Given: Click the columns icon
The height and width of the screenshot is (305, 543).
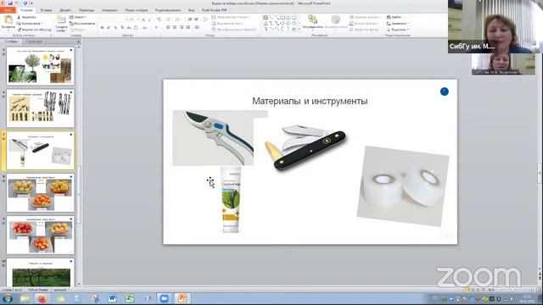Looking at the screenshot, I should 198,27.
